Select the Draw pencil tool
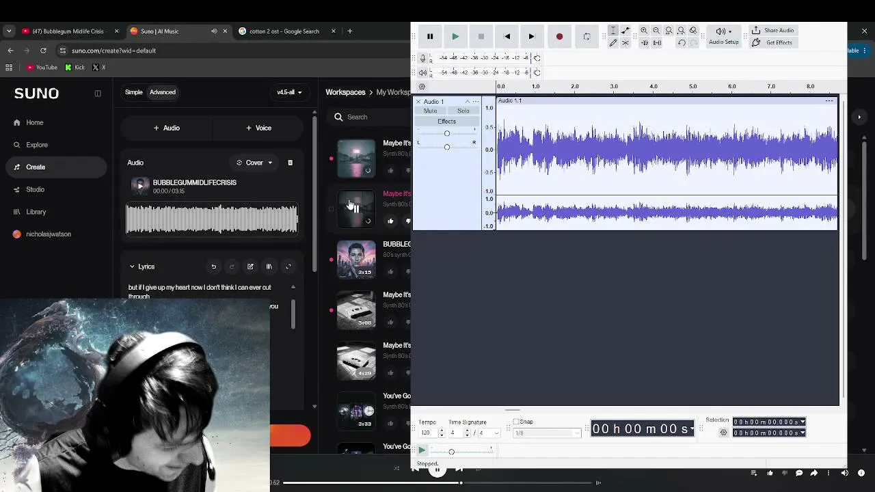 pos(613,43)
